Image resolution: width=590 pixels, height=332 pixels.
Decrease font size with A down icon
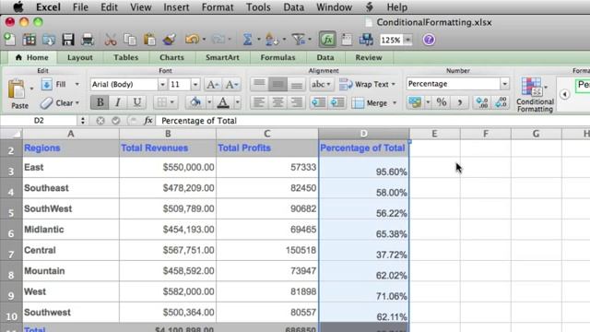click(231, 84)
